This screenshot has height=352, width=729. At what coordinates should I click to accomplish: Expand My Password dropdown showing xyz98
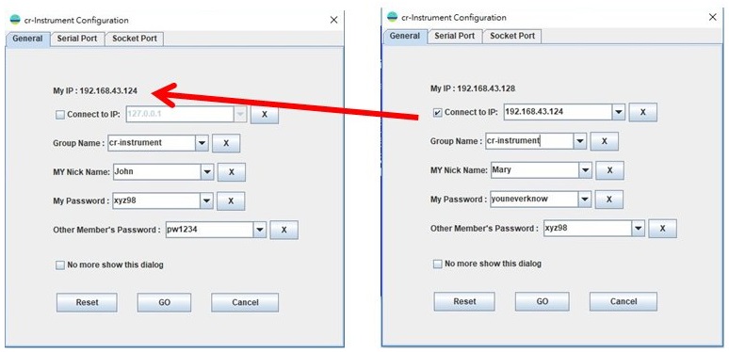pos(206,201)
